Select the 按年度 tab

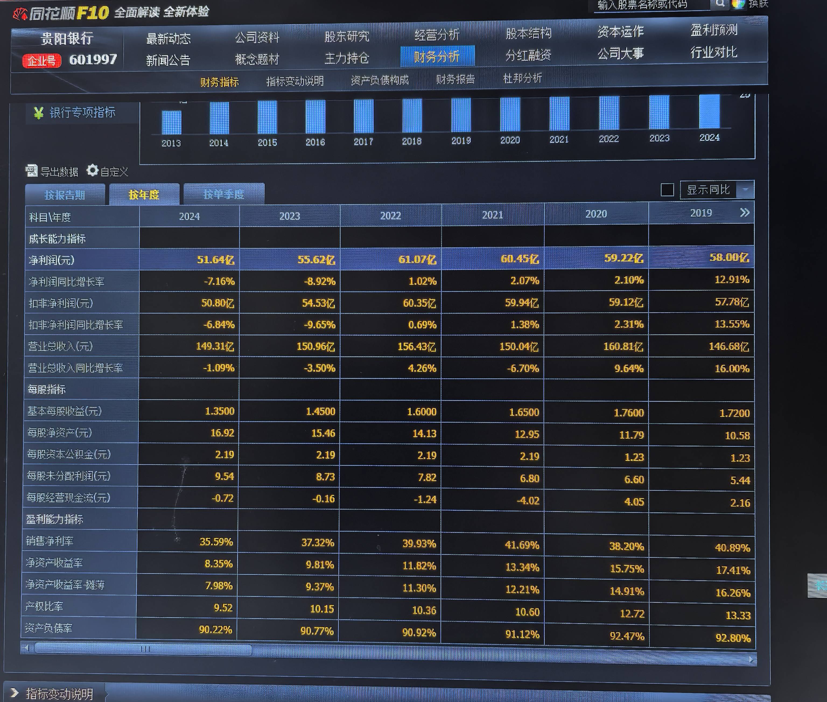[x=144, y=194]
